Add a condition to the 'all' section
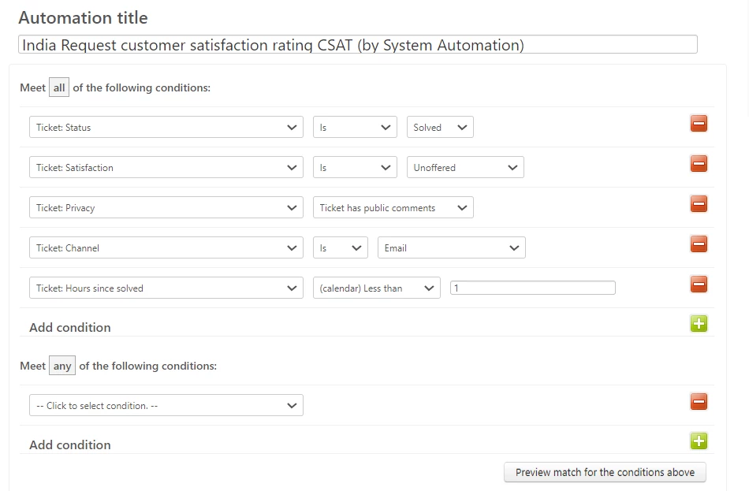 [x=699, y=323]
